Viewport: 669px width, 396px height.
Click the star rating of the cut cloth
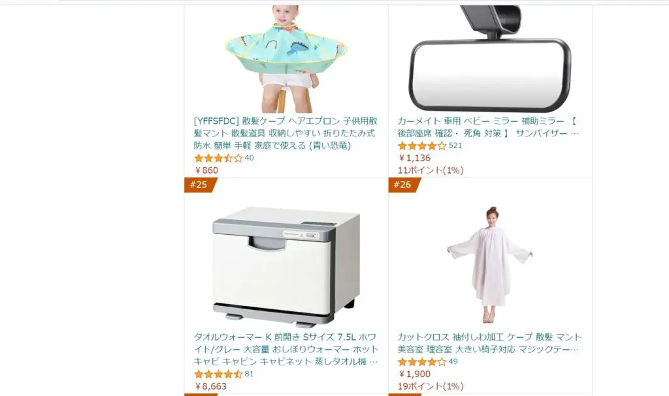coord(422,362)
